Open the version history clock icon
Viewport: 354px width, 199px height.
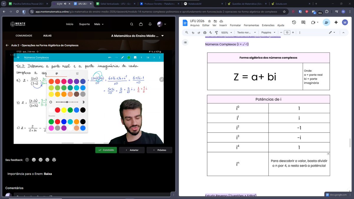[x=294, y=22]
